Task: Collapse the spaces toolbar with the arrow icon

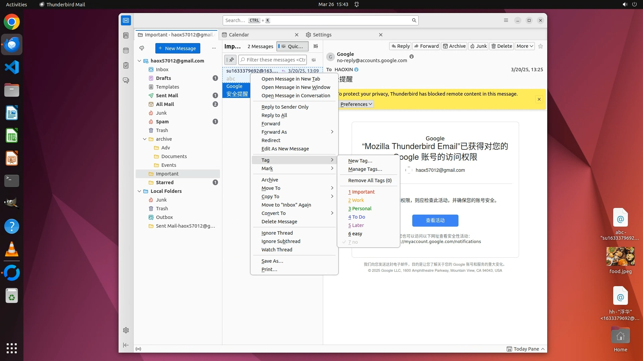Action: tap(126, 345)
